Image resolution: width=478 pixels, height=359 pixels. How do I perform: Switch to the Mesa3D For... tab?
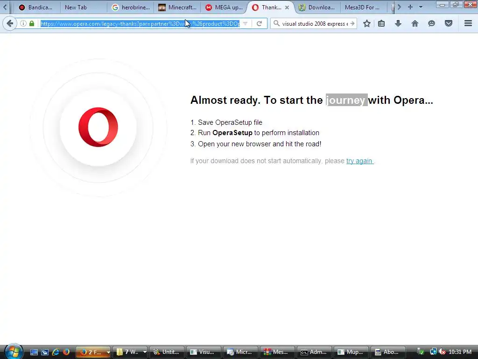point(364,7)
